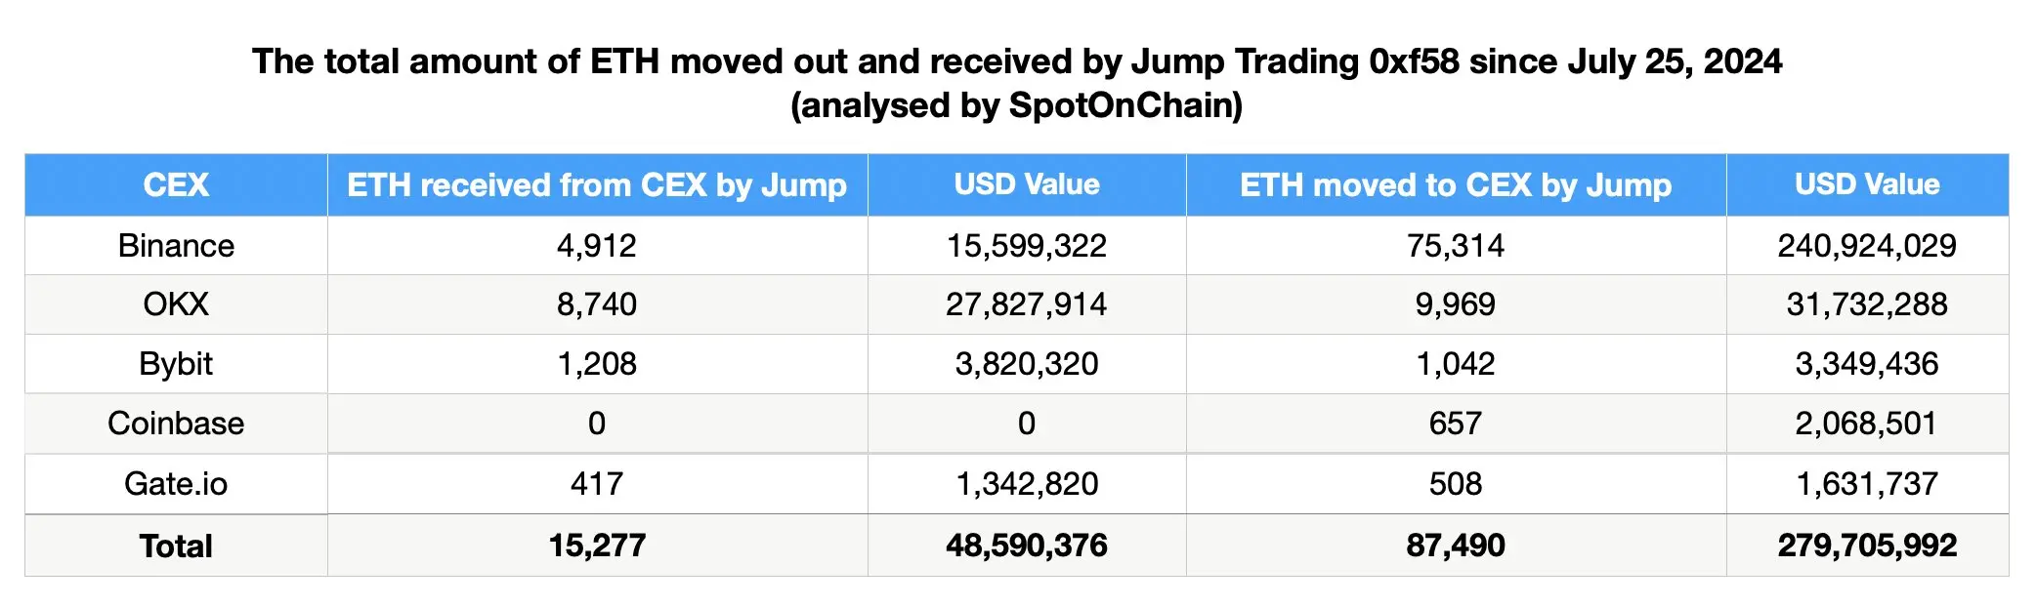The image size is (2036, 607).
Task: Click the 8,740 cell in OKX row
Action: tap(597, 304)
